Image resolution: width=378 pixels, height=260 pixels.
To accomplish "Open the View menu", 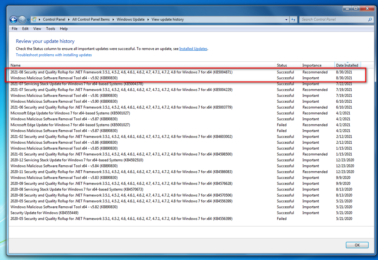I will [x=37, y=29].
